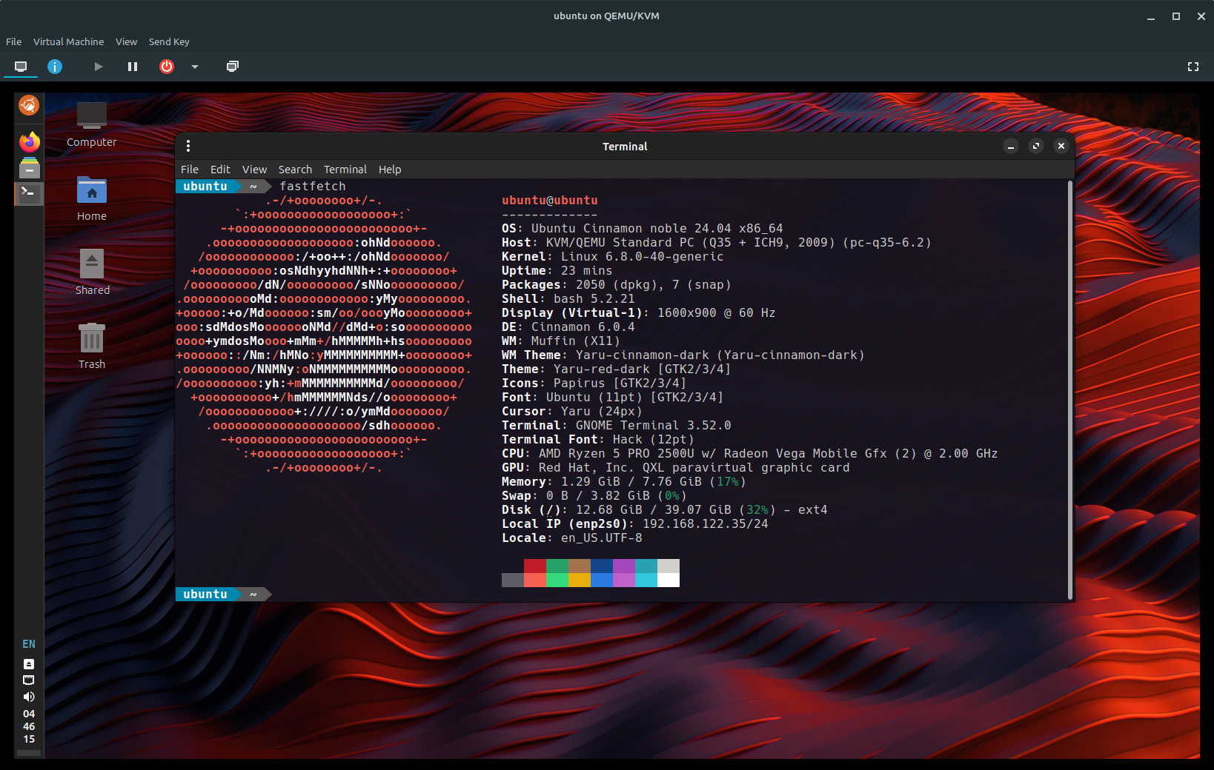Open the Terminal's File menu
This screenshot has width=1214, height=770.
190,170
